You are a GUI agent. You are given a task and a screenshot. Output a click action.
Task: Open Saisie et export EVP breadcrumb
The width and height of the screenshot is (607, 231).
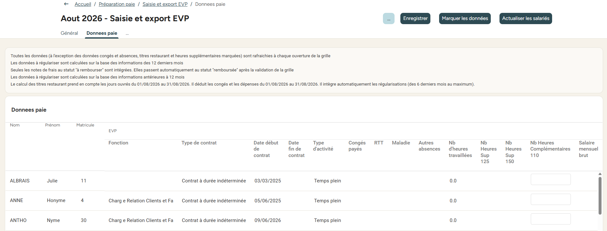[x=165, y=4]
